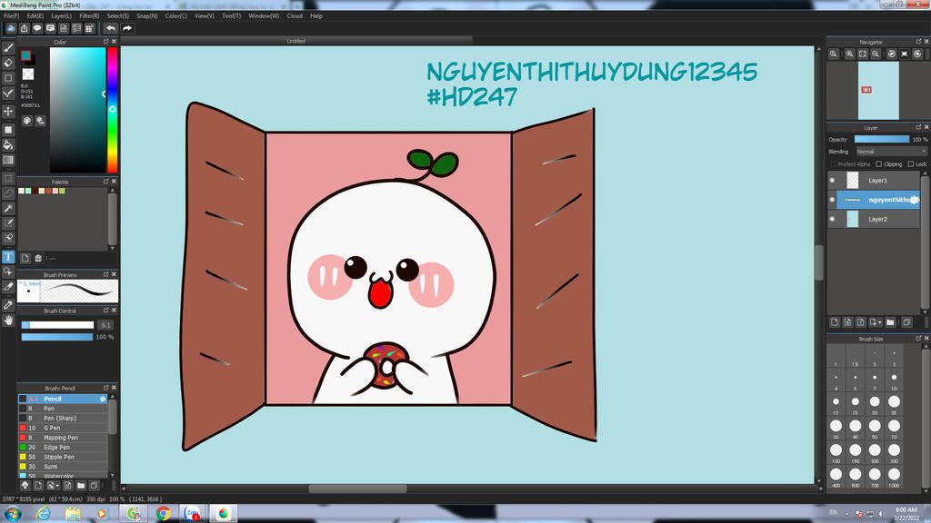Select the Bucket fill tool

coord(8,144)
